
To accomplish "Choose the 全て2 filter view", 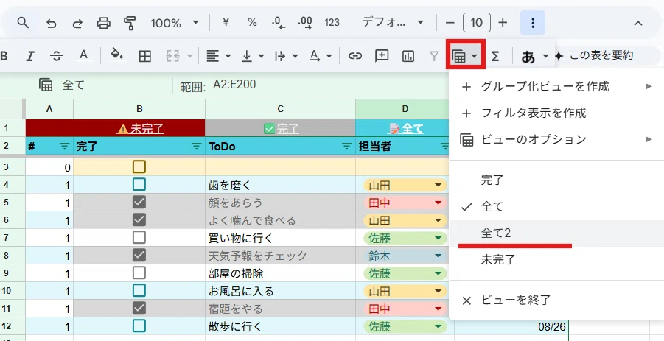I will point(556,233).
